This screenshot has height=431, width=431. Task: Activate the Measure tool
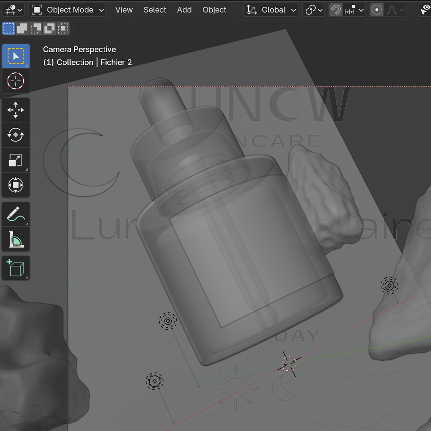click(16, 239)
